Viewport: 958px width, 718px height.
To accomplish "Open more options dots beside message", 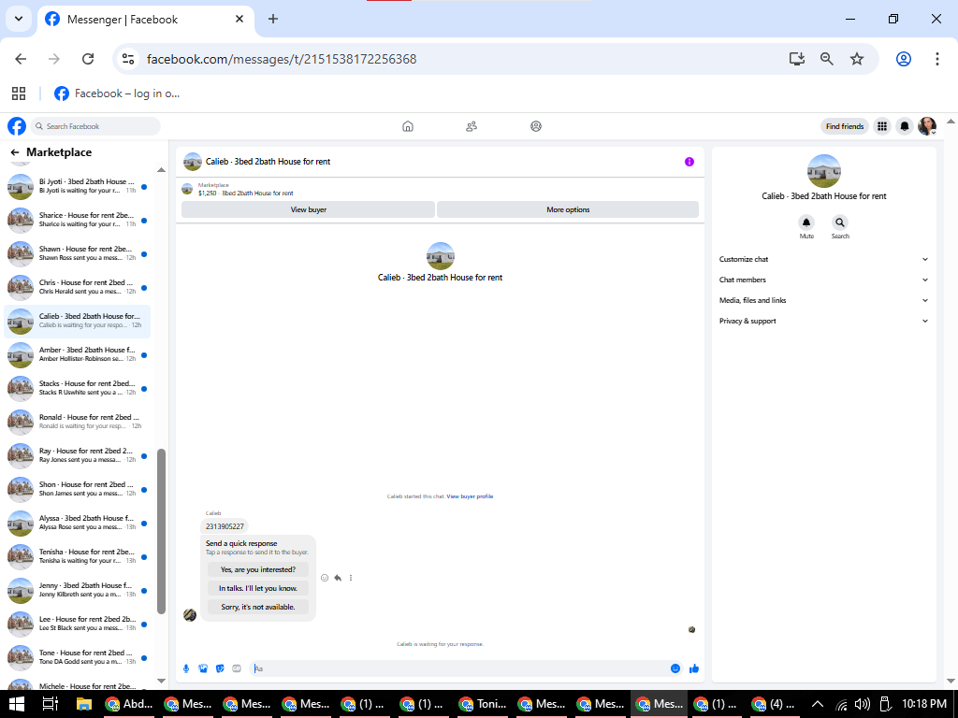I will tap(351, 578).
